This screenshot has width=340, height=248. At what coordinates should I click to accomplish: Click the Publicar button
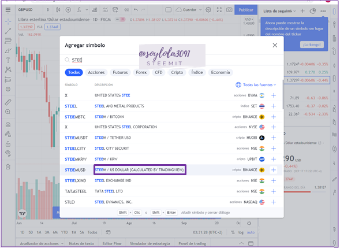point(246,10)
